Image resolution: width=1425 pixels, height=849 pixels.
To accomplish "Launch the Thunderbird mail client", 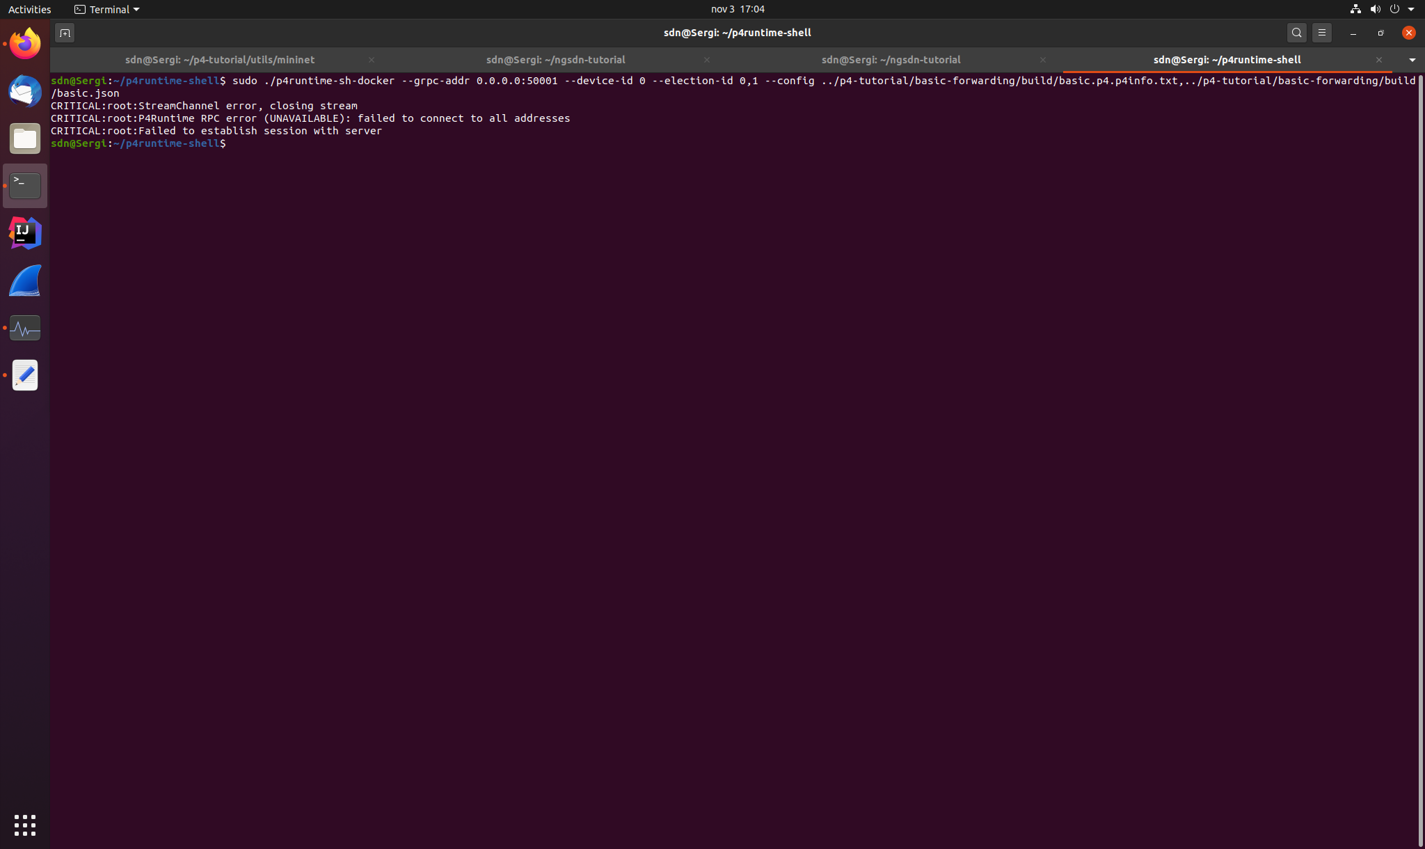I will coord(24,91).
